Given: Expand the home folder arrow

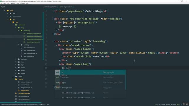Looking at the screenshot, I should pyautogui.click(x=16, y=62).
